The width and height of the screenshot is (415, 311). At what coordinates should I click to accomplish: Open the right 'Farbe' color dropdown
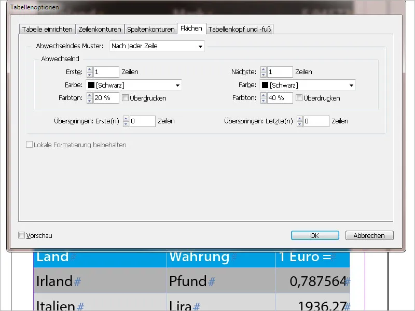(352, 85)
